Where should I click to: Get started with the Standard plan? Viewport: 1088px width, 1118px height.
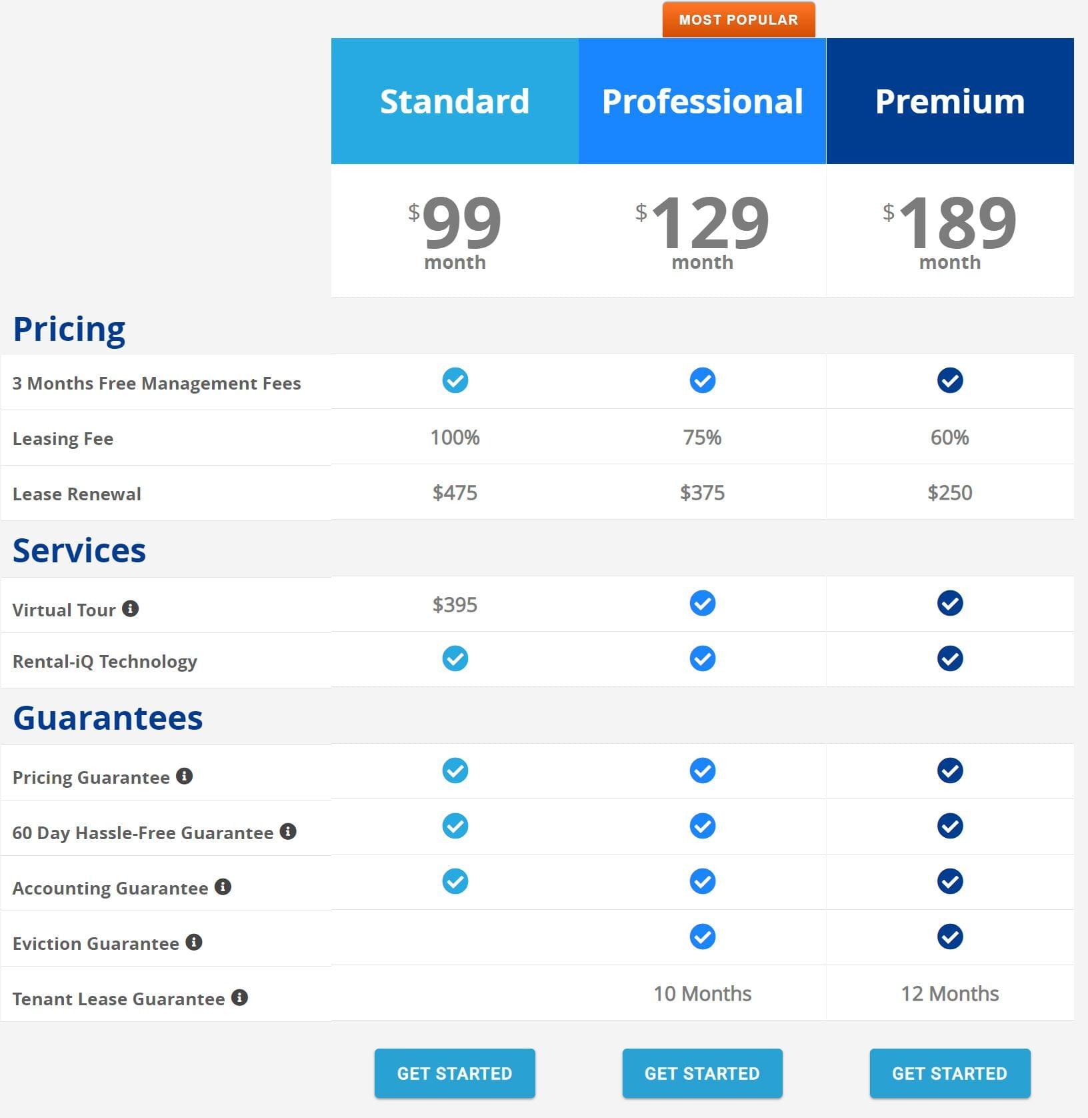coord(455,1073)
